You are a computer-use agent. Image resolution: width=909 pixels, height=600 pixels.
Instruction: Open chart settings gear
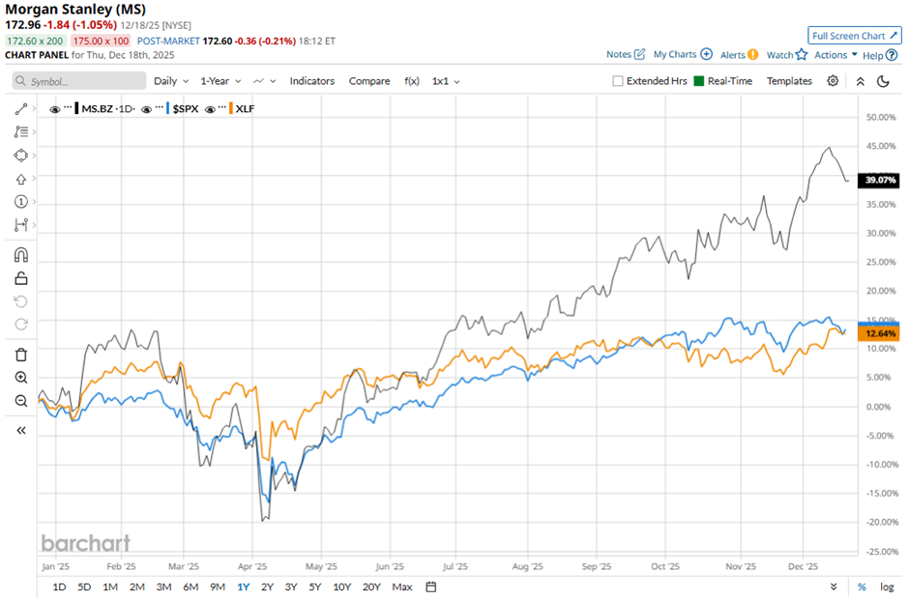(x=833, y=81)
